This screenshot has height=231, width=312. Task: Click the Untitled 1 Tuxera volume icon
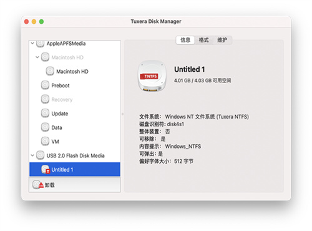pos(46,169)
